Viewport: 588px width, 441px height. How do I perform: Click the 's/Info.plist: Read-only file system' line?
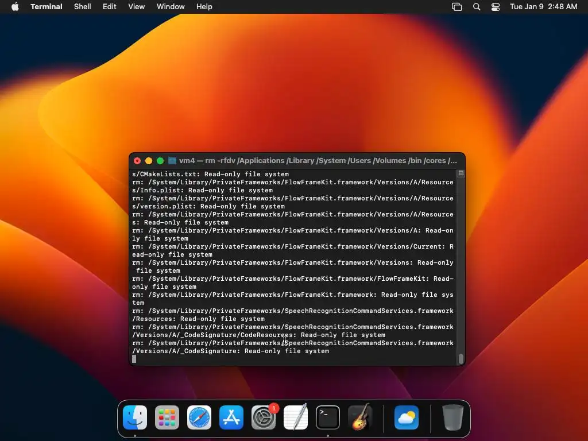(x=203, y=190)
